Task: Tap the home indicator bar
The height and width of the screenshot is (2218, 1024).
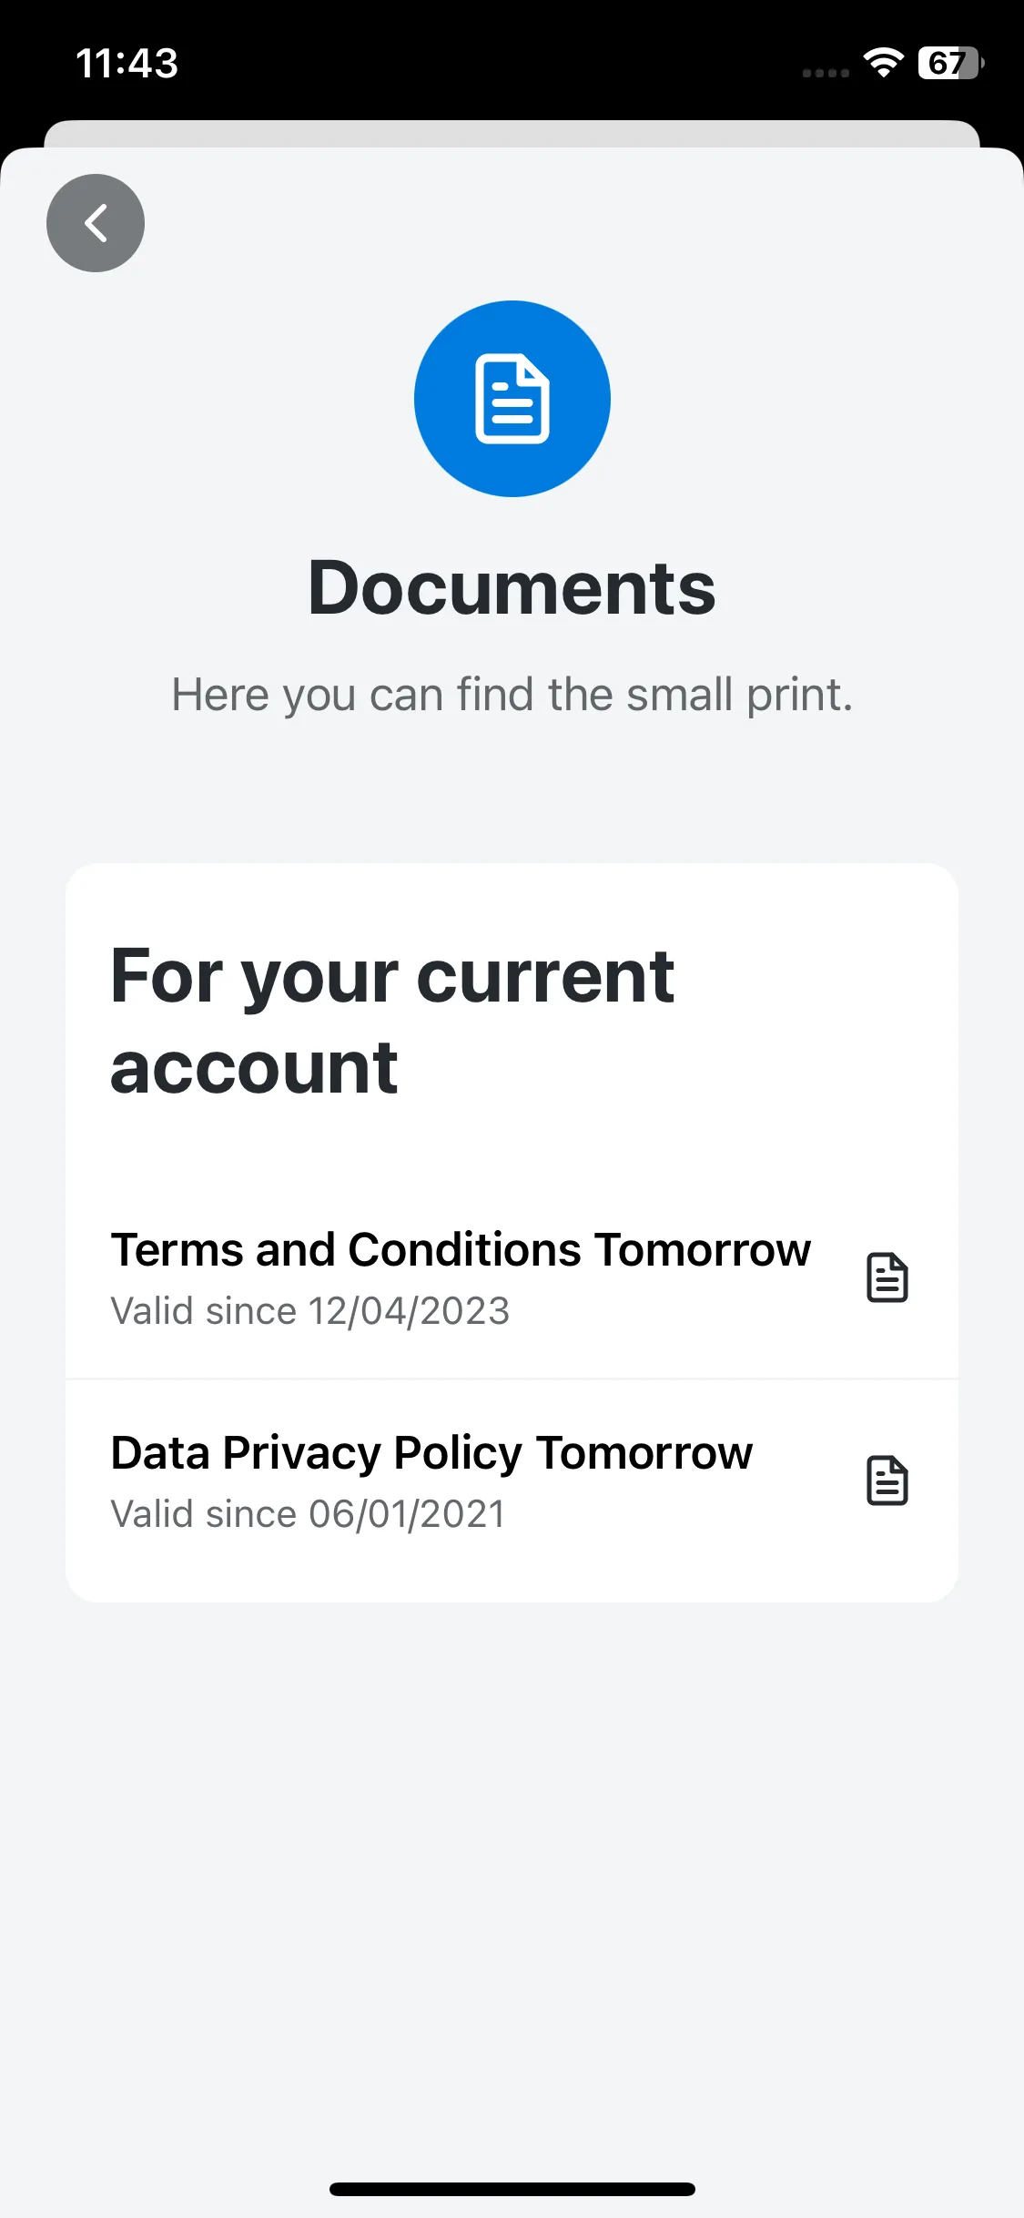Action: [512, 2189]
